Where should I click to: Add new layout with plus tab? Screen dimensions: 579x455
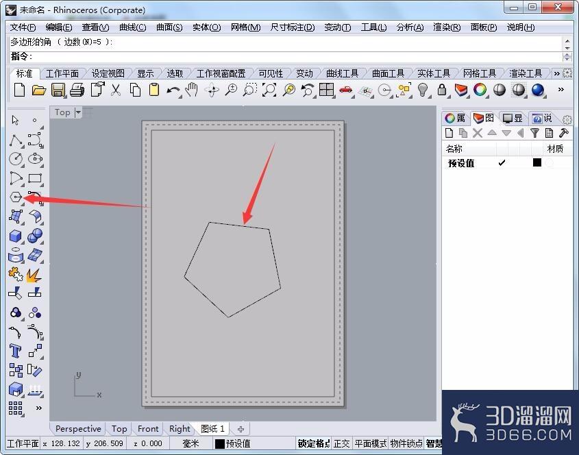[241, 429]
